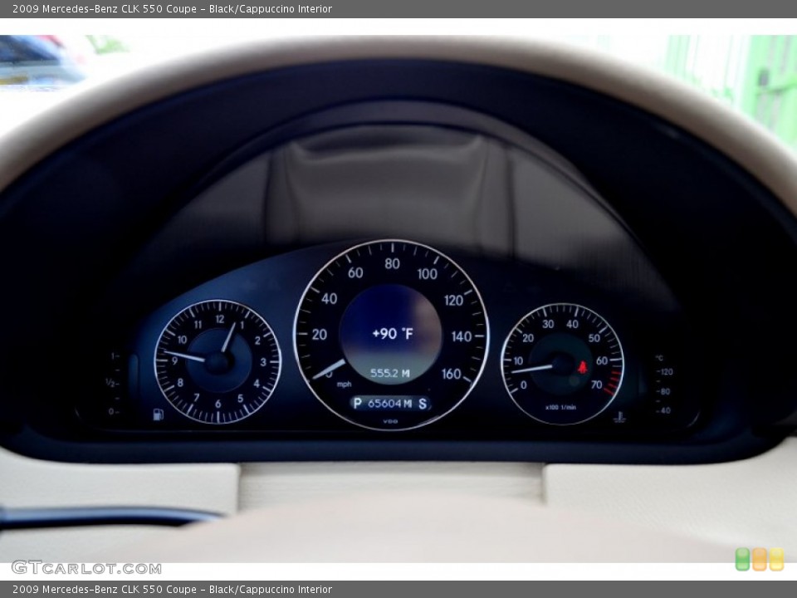Click the 100 mark on the speedometer
This screenshot has height=598, width=797.
pyautogui.click(x=427, y=274)
